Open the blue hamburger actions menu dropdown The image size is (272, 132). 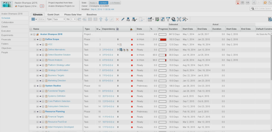coord(34,19)
